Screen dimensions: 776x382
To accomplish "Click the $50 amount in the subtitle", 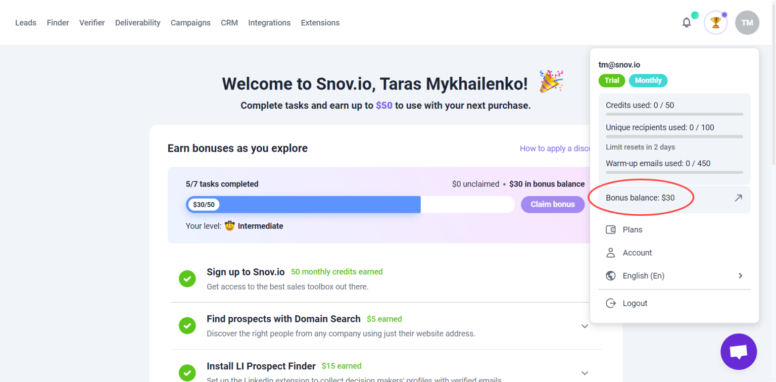I will (384, 106).
